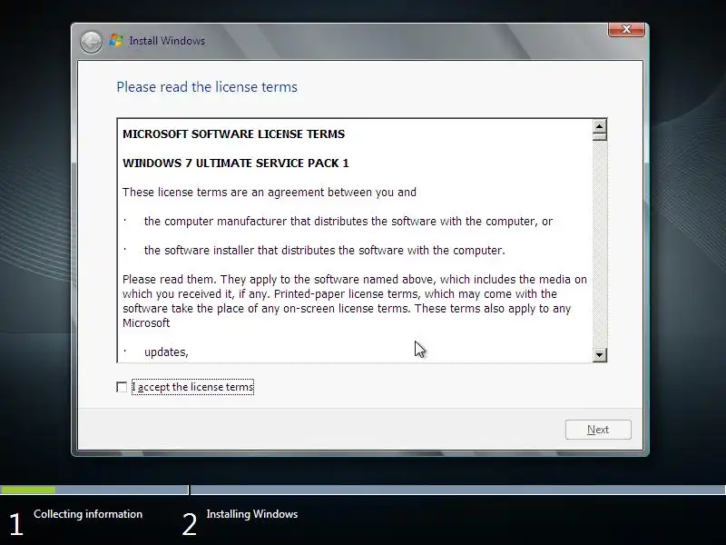The height and width of the screenshot is (545, 726).
Task: Click the 'Install Windows' title text
Action: [x=167, y=41]
